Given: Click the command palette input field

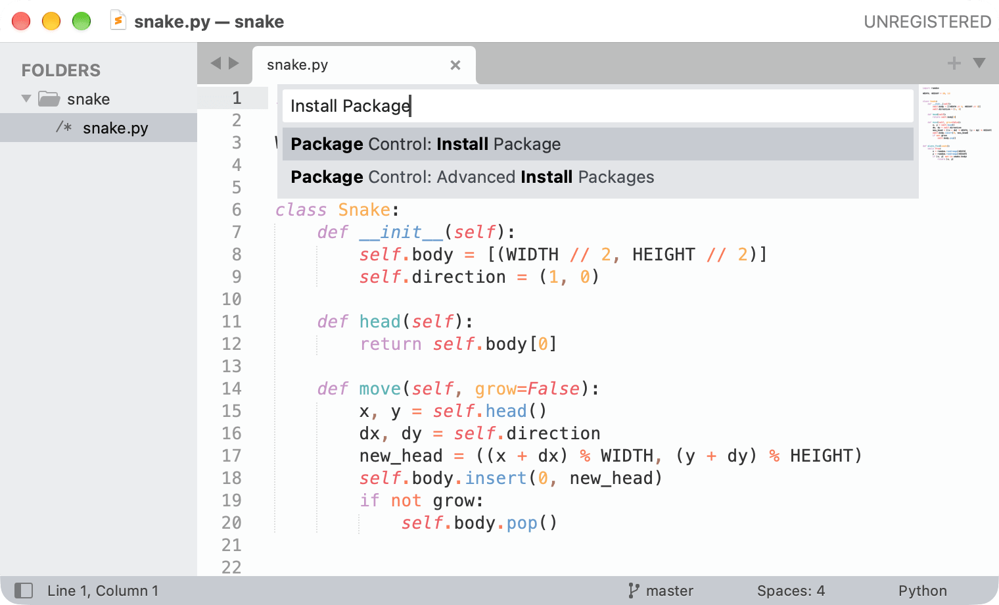Looking at the screenshot, I should (x=598, y=106).
